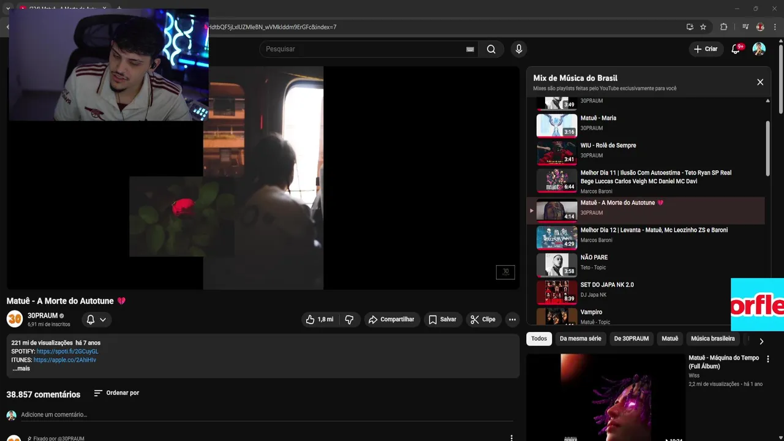Open Matuê - Máquina do Tempo title
The height and width of the screenshot is (441, 784).
724,362
